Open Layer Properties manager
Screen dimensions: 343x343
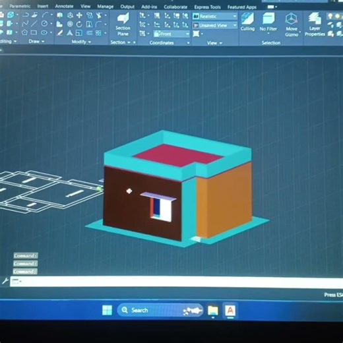tap(315, 24)
